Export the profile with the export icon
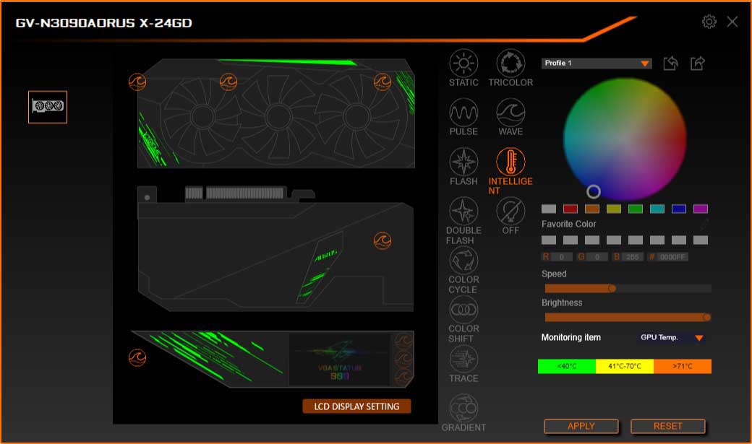 [697, 64]
